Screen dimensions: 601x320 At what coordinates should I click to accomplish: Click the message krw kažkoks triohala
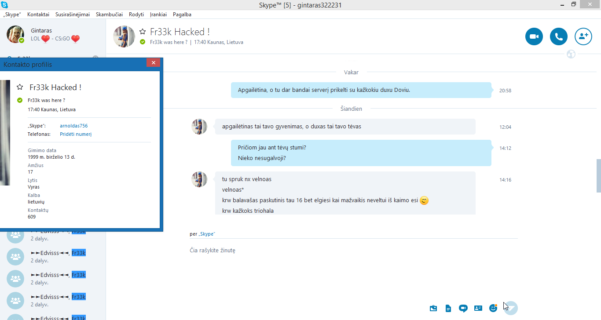point(248,211)
